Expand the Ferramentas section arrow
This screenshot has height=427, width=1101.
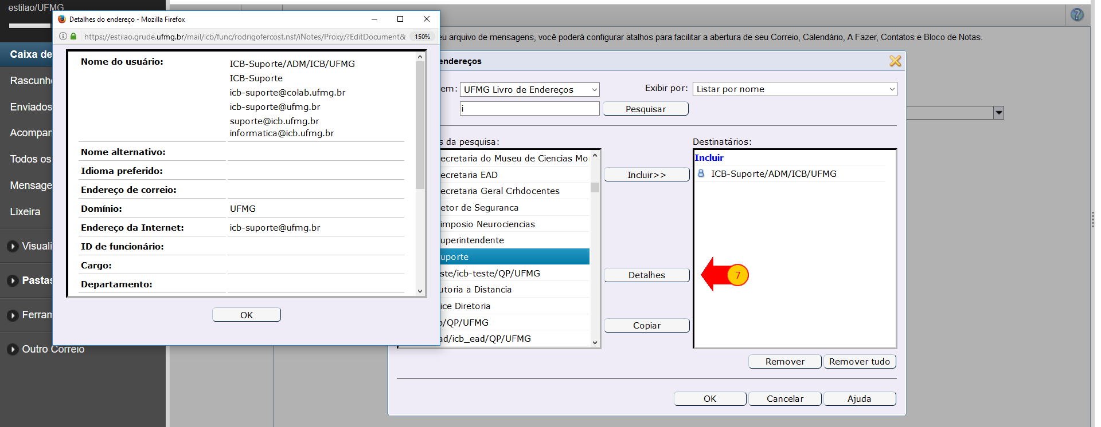click(13, 315)
